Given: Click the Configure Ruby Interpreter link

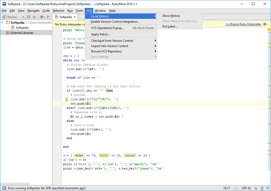Looking at the screenshot, I should (x=243, y=24).
